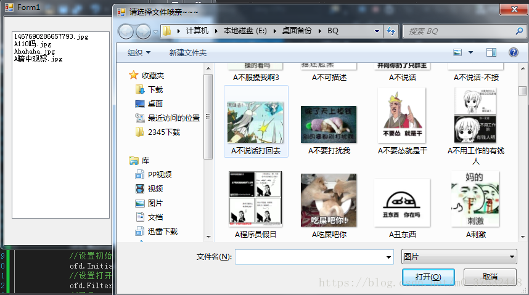Toggle the preview pane icon
The height and width of the screenshot is (295, 529).
(x=491, y=52)
